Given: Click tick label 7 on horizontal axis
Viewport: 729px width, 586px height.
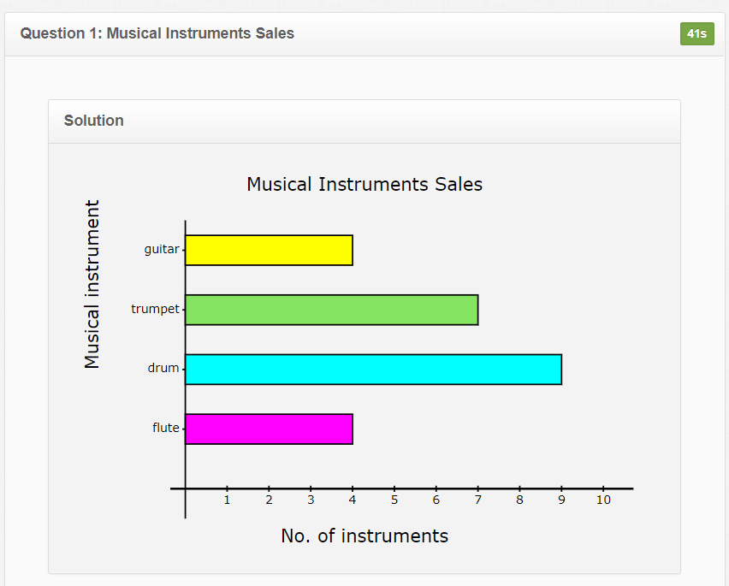Looking at the screenshot, I should tap(478, 500).
